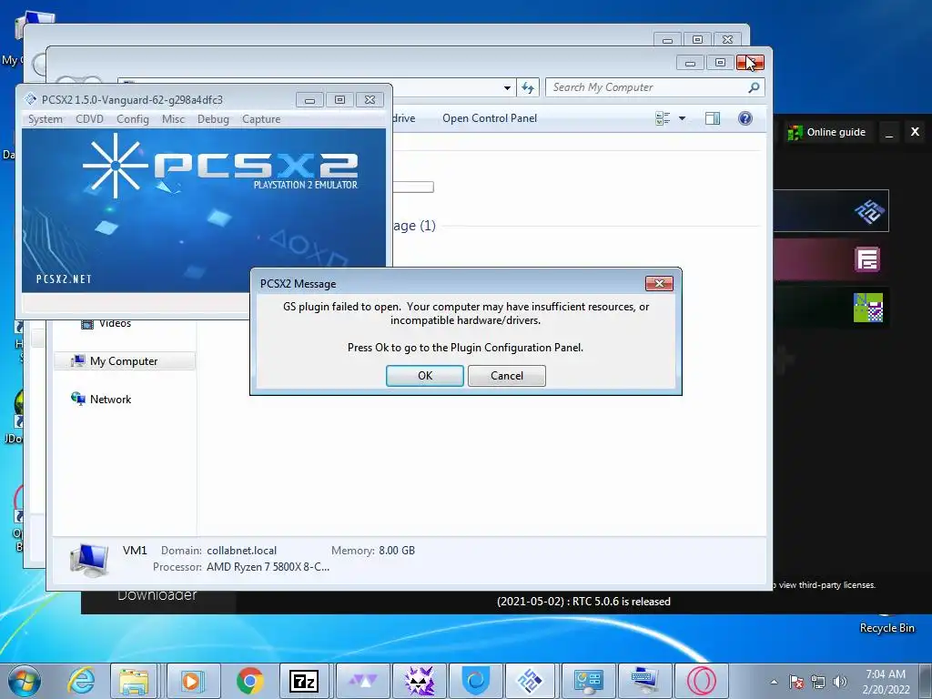
Task: Close the PCSX2 Message dialog
Action: pyautogui.click(x=659, y=284)
